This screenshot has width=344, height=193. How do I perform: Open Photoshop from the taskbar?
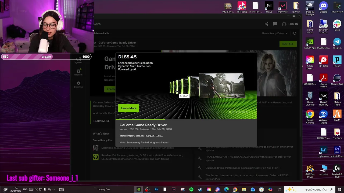click(156, 189)
